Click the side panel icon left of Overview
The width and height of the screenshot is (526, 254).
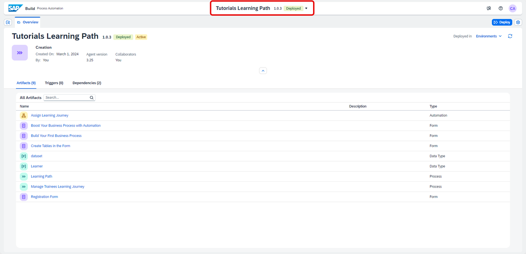click(x=8, y=22)
